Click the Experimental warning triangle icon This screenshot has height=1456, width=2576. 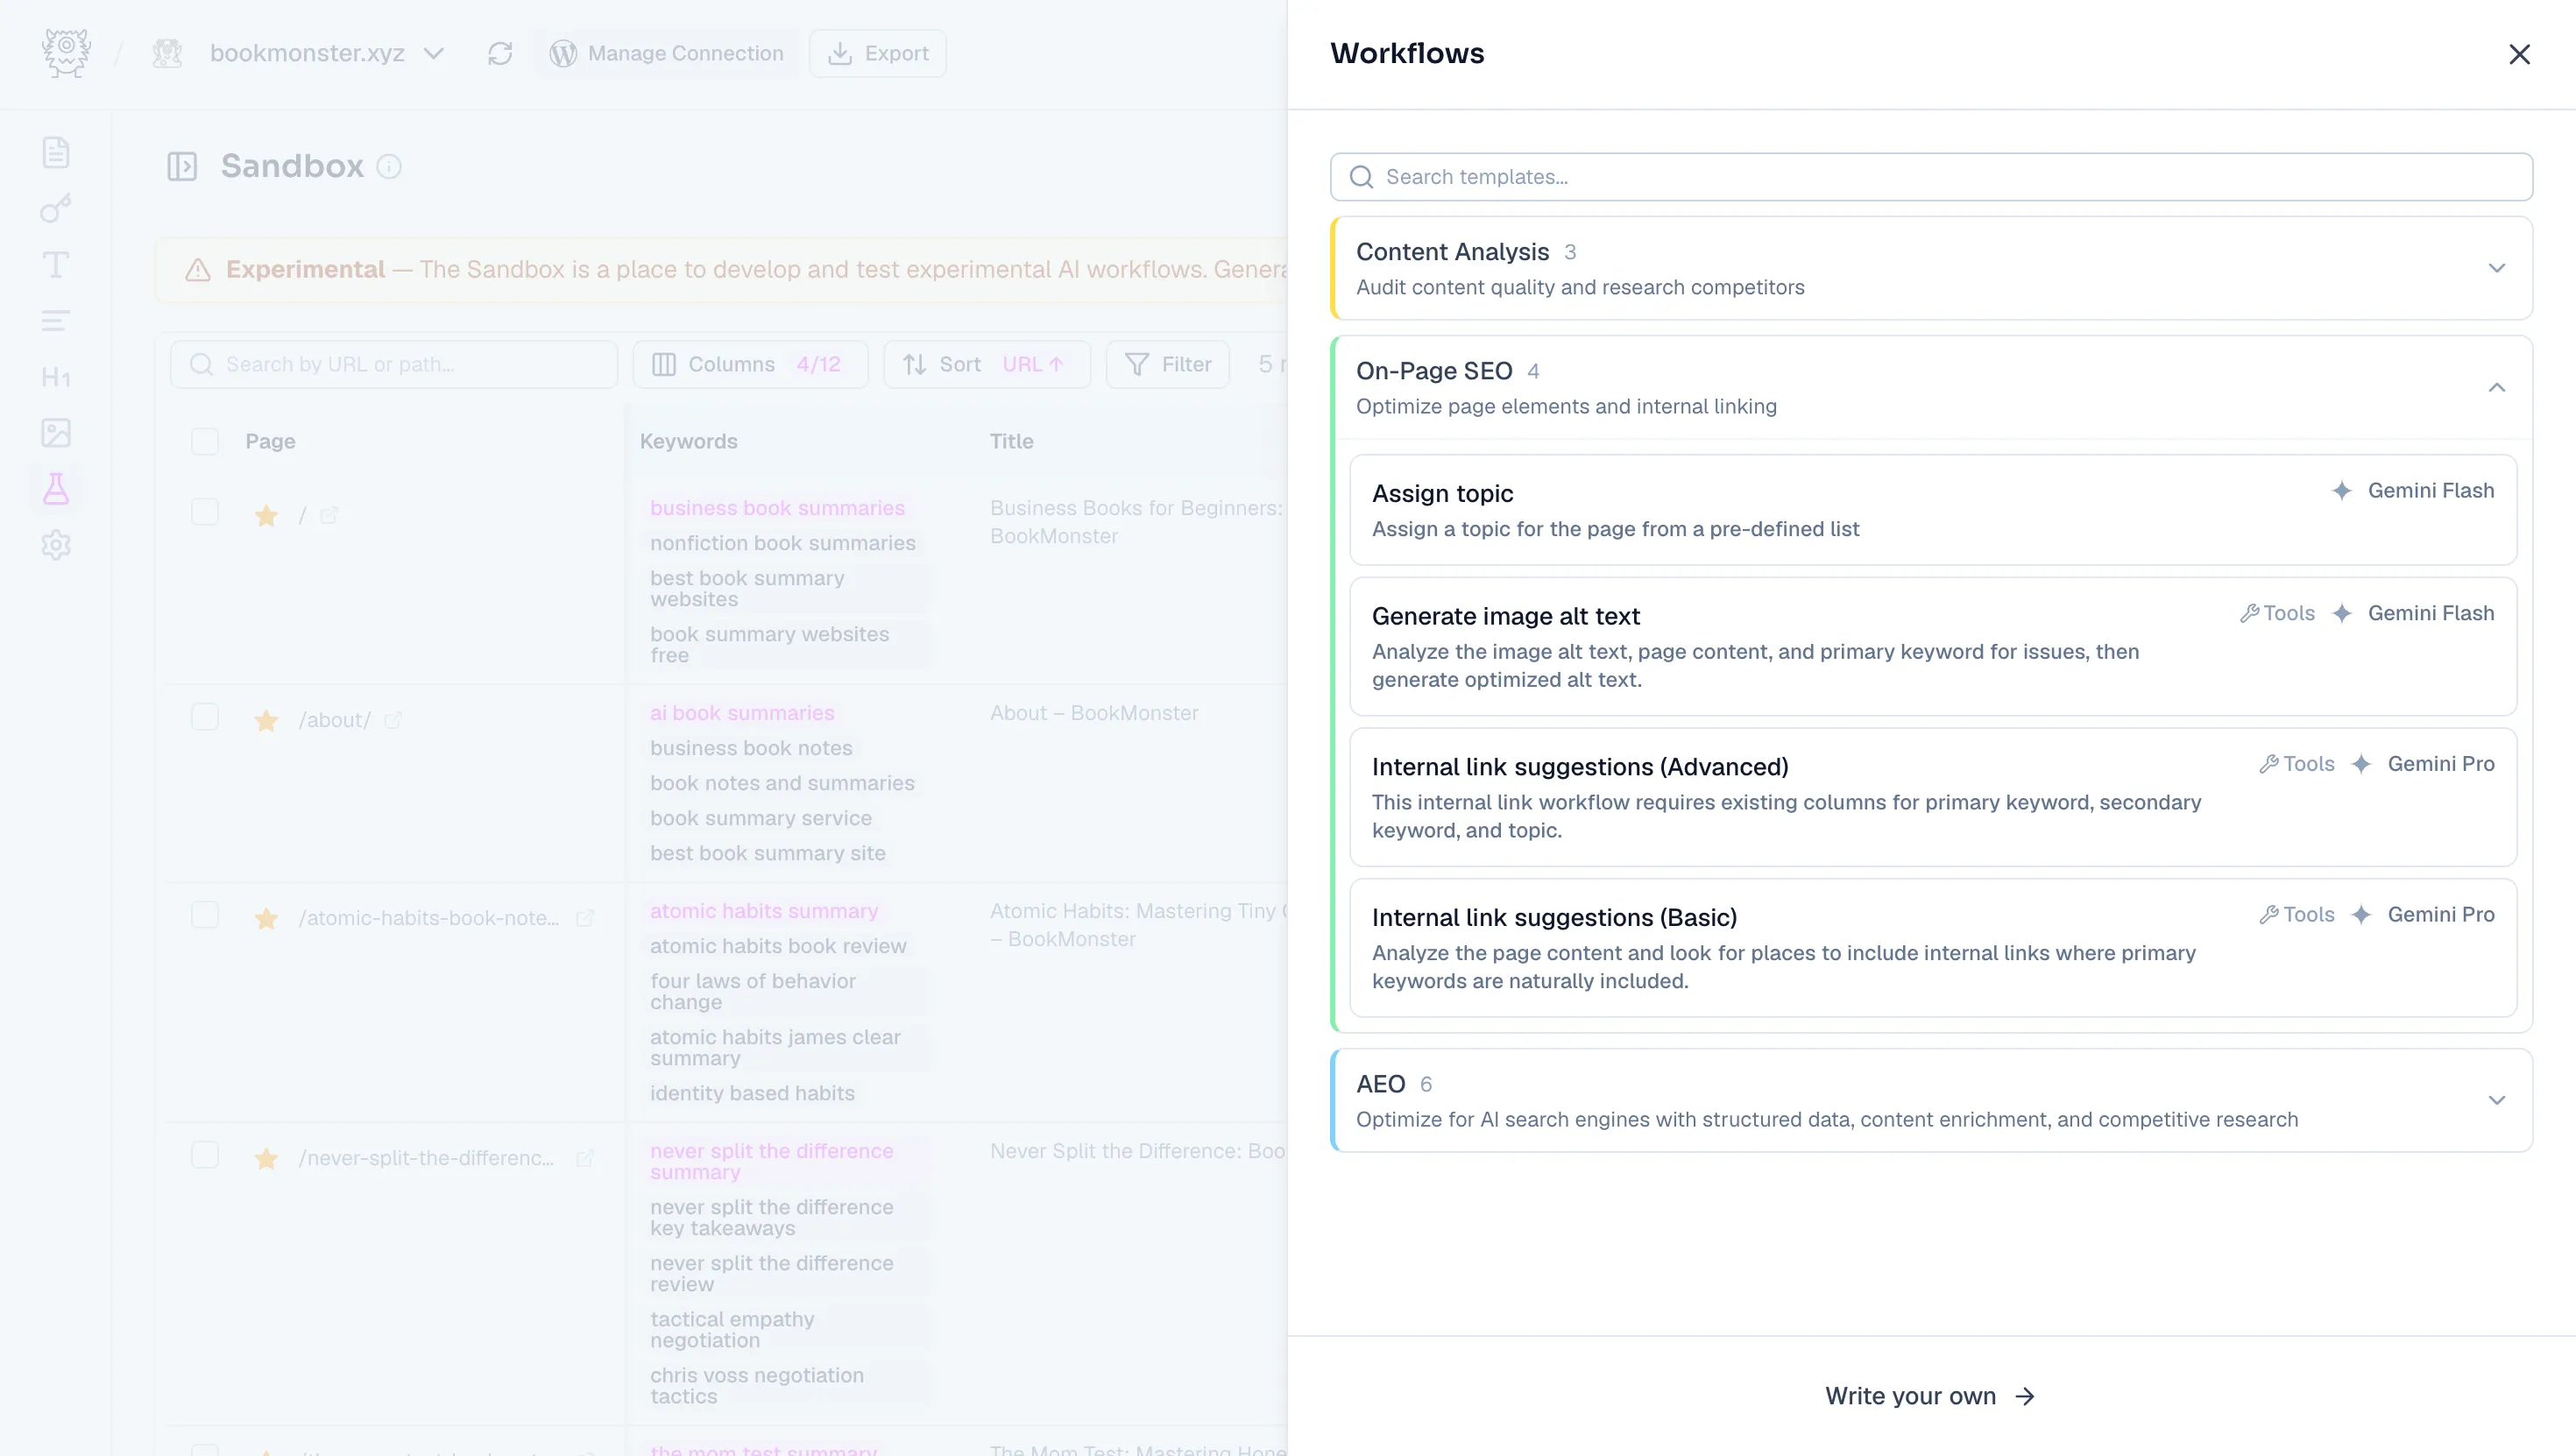198,270
